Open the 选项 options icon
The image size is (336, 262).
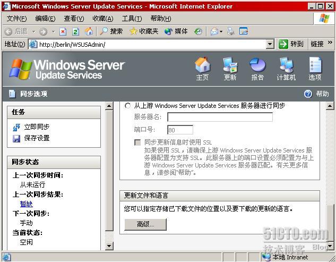coord(315,65)
